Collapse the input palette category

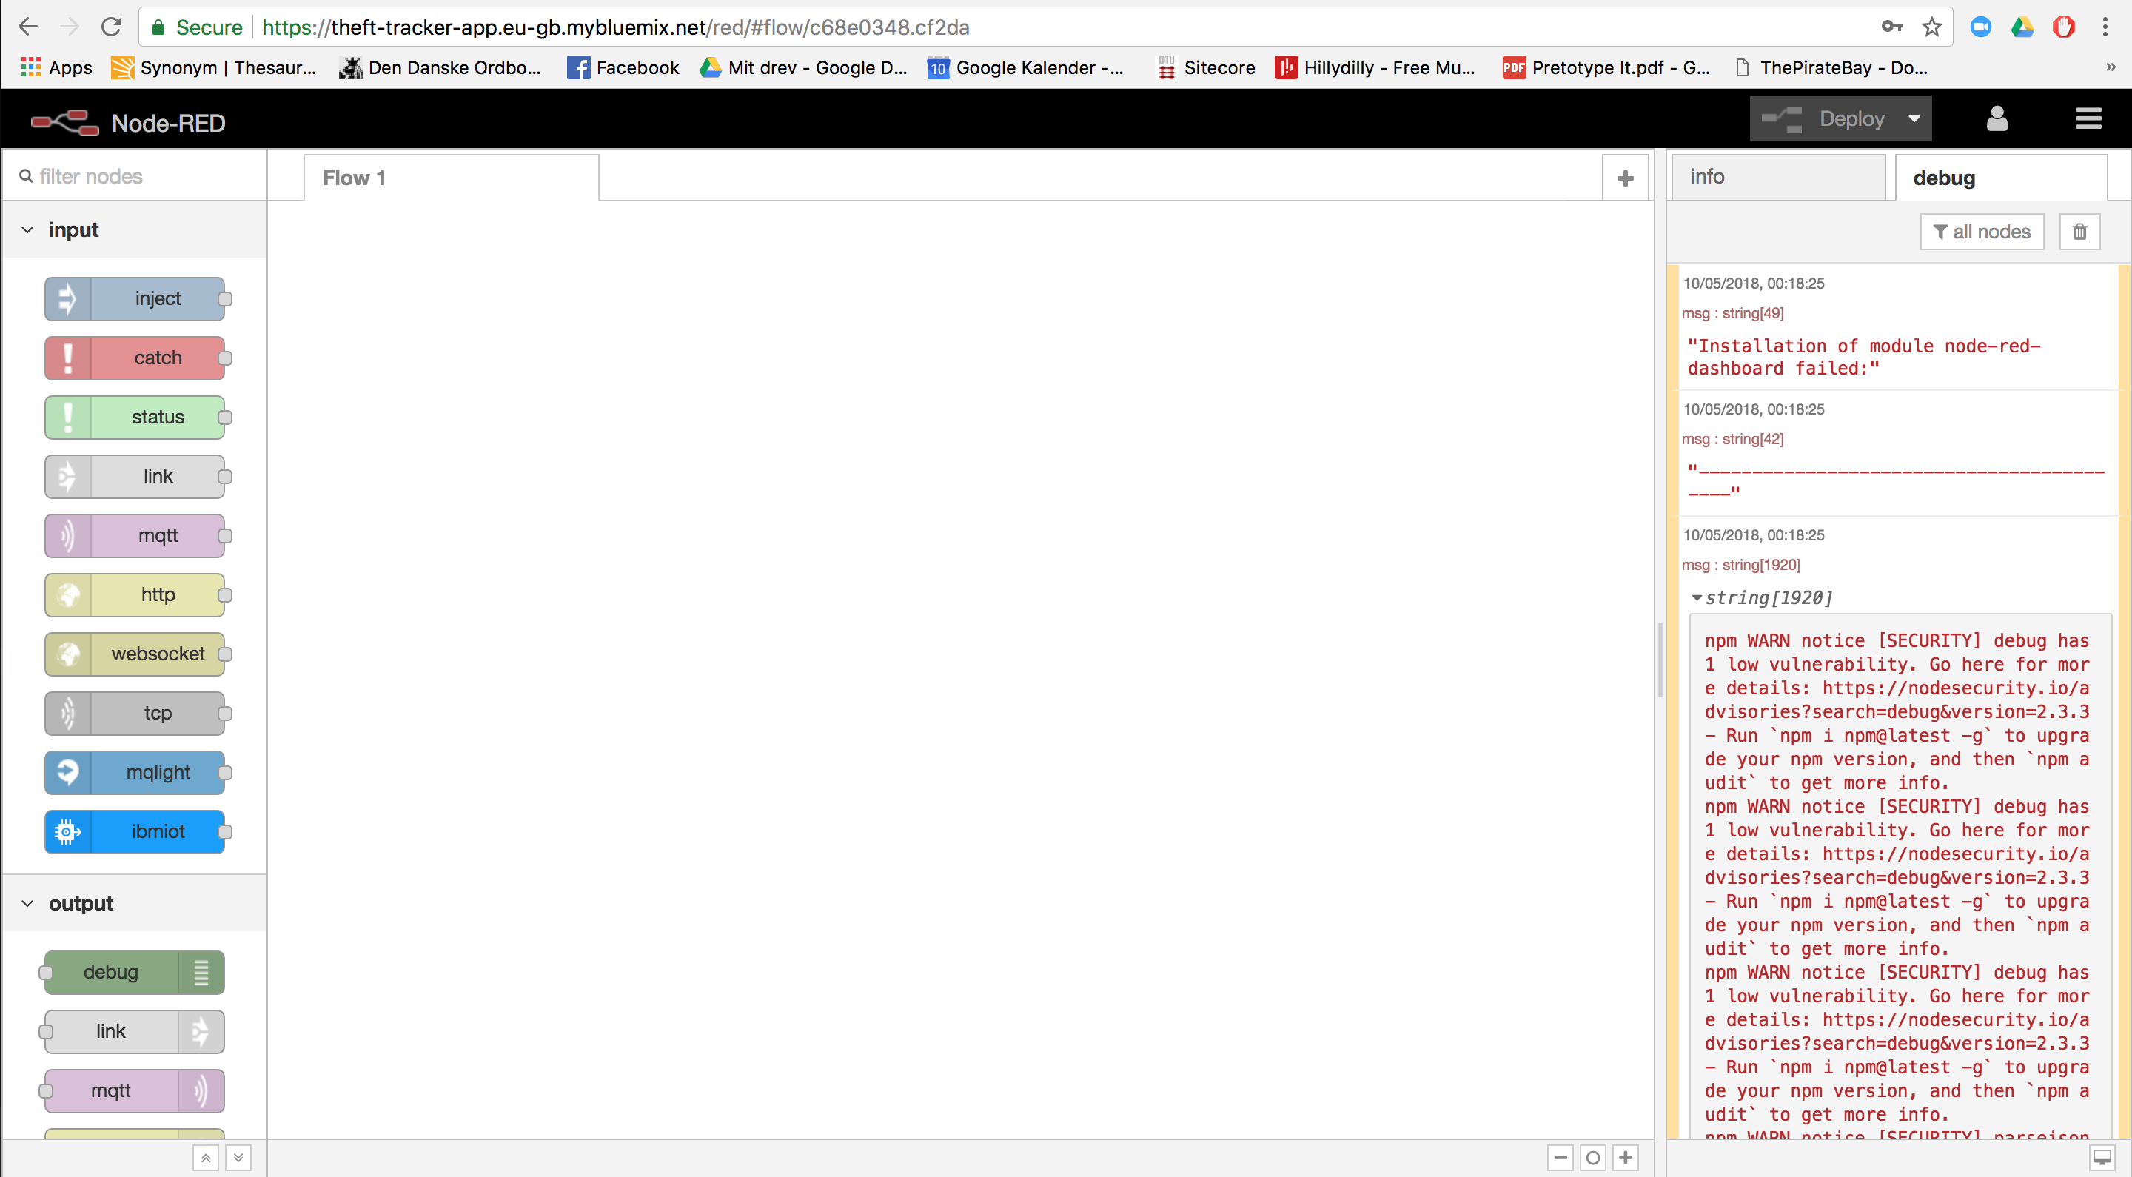pyautogui.click(x=28, y=230)
